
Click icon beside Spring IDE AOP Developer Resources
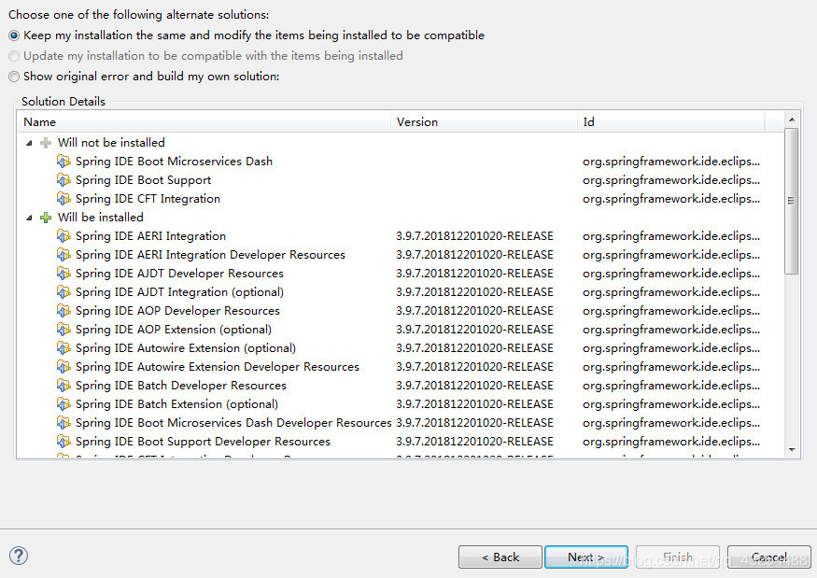[63, 311]
